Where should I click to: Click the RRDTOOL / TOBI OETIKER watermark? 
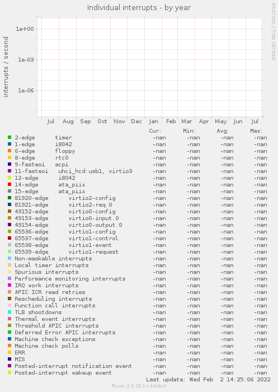[274, 32]
